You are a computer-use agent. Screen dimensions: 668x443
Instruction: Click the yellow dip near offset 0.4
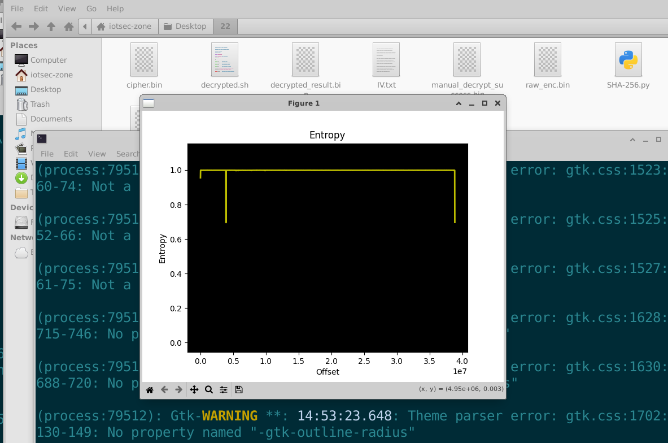226,196
